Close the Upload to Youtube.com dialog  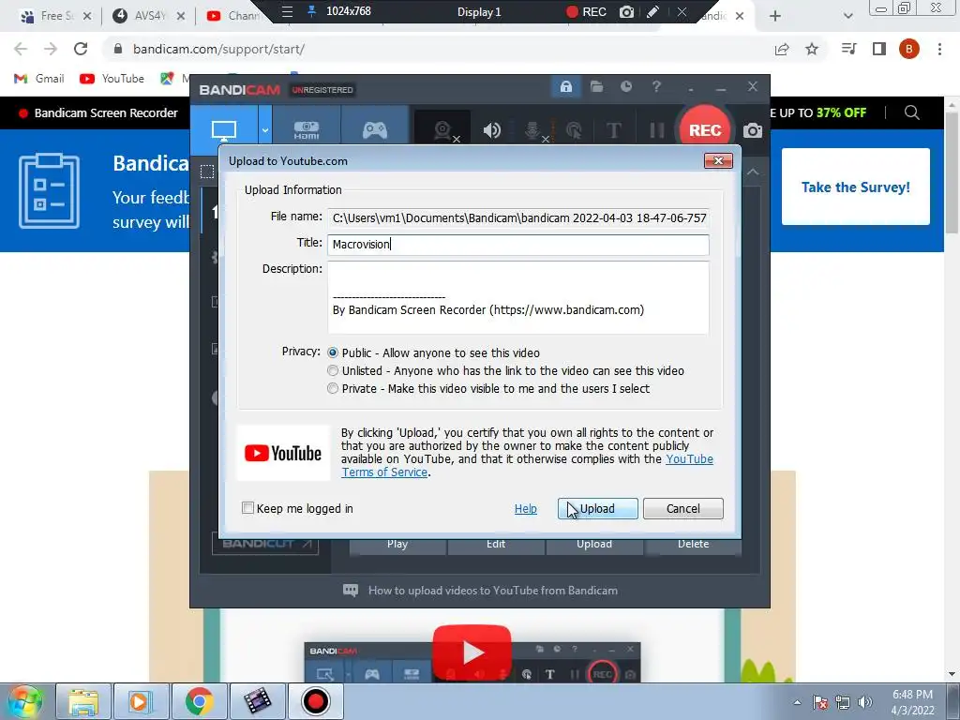click(718, 160)
